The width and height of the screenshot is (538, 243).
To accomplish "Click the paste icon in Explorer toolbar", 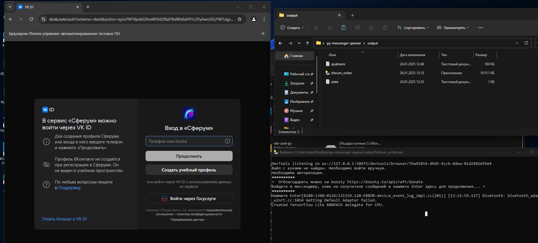I will (x=343, y=27).
